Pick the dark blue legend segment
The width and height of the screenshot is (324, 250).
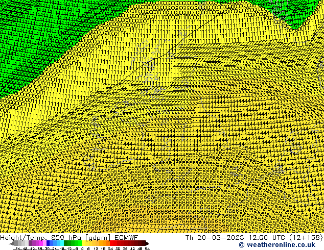48,243
